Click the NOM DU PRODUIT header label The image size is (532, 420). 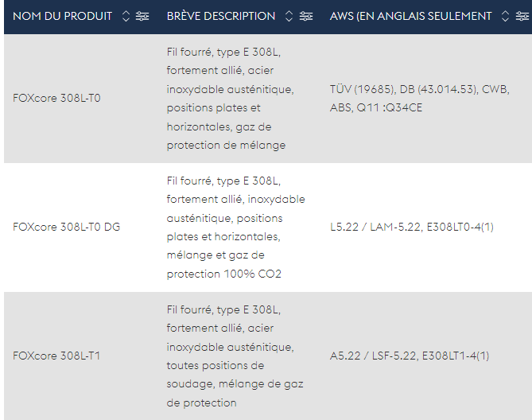[x=62, y=17]
